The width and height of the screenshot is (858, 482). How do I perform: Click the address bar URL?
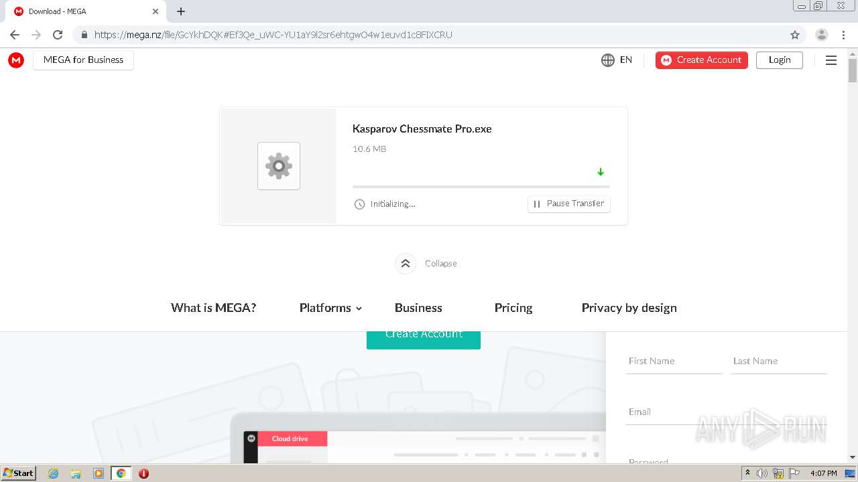273,35
